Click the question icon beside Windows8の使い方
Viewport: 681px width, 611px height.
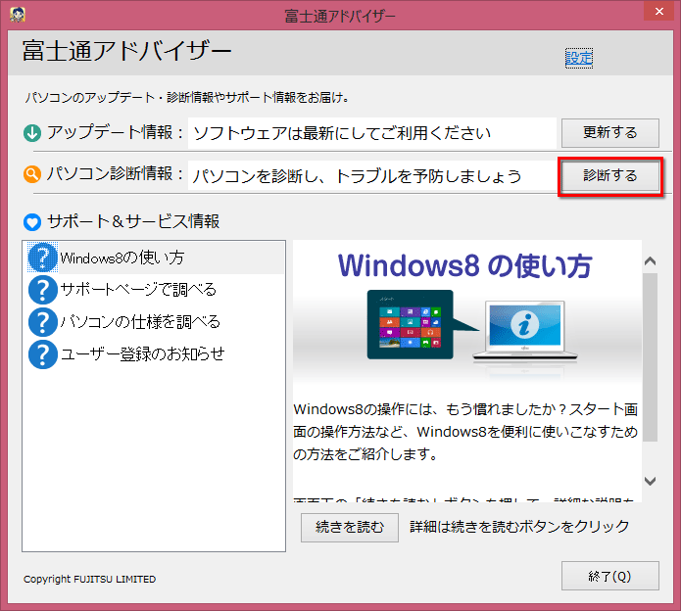coord(42,258)
